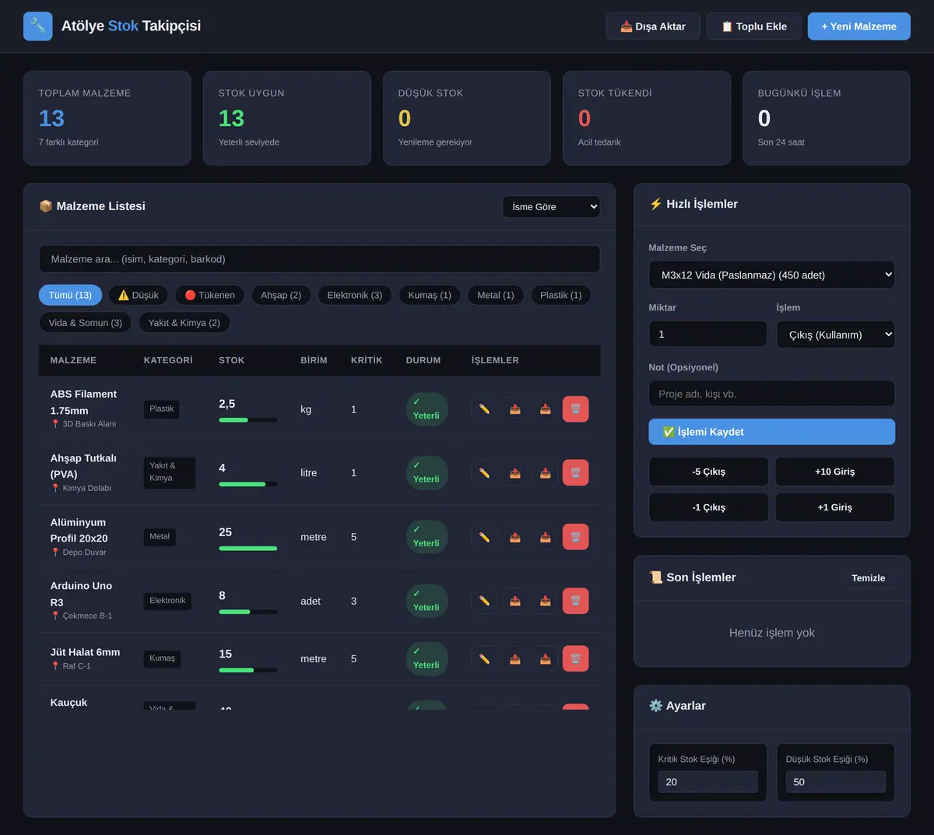Edit the Ahşap Tutkalı (PVA) row

point(484,473)
